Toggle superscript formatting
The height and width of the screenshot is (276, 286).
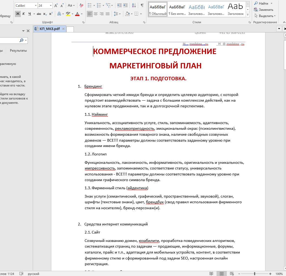click(x=51, y=14)
